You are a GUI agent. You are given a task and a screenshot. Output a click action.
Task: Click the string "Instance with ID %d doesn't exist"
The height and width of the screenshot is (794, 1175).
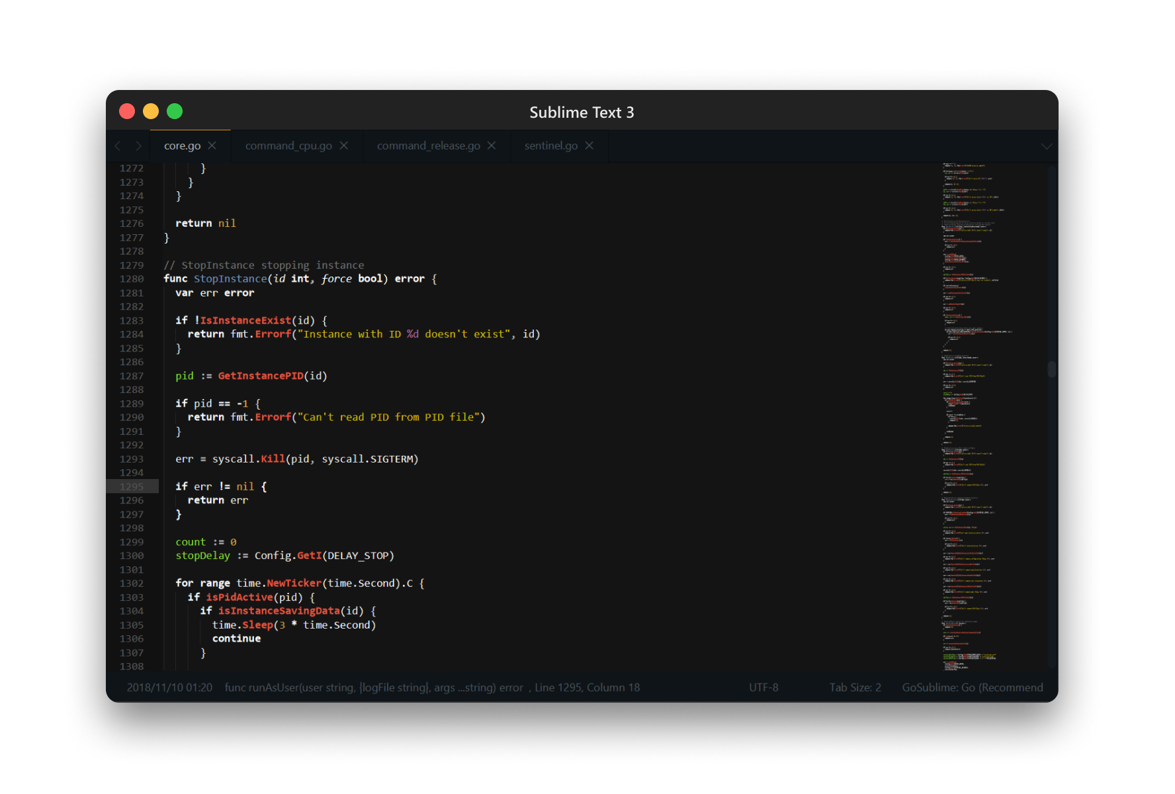404,334
